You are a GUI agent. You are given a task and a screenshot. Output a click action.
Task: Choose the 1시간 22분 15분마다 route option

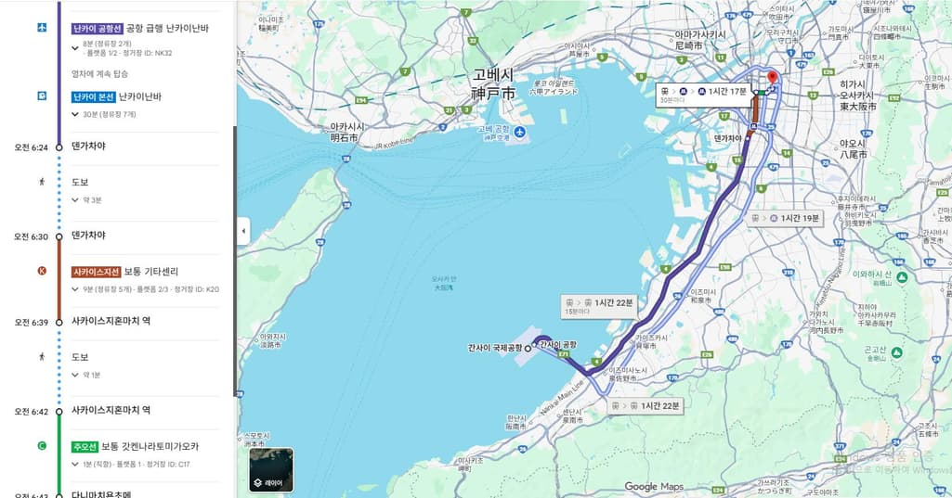coord(599,306)
